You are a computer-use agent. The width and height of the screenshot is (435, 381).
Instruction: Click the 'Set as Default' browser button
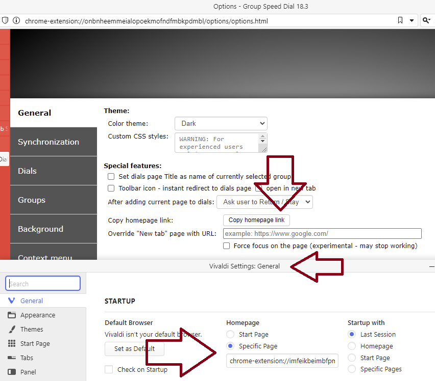(x=134, y=349)
